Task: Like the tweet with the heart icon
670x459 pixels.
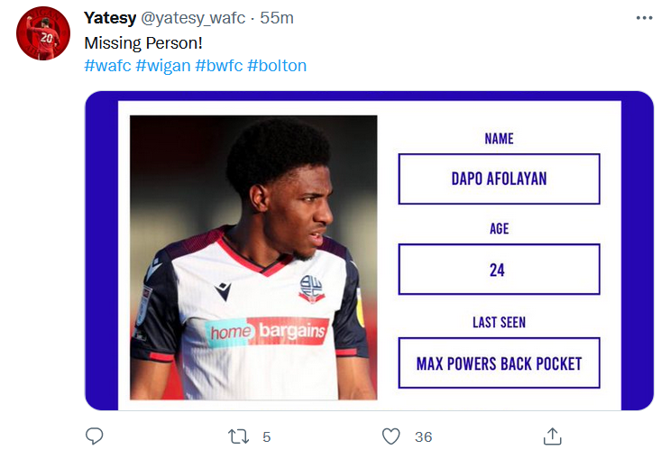Action: [x=390, y=436]
